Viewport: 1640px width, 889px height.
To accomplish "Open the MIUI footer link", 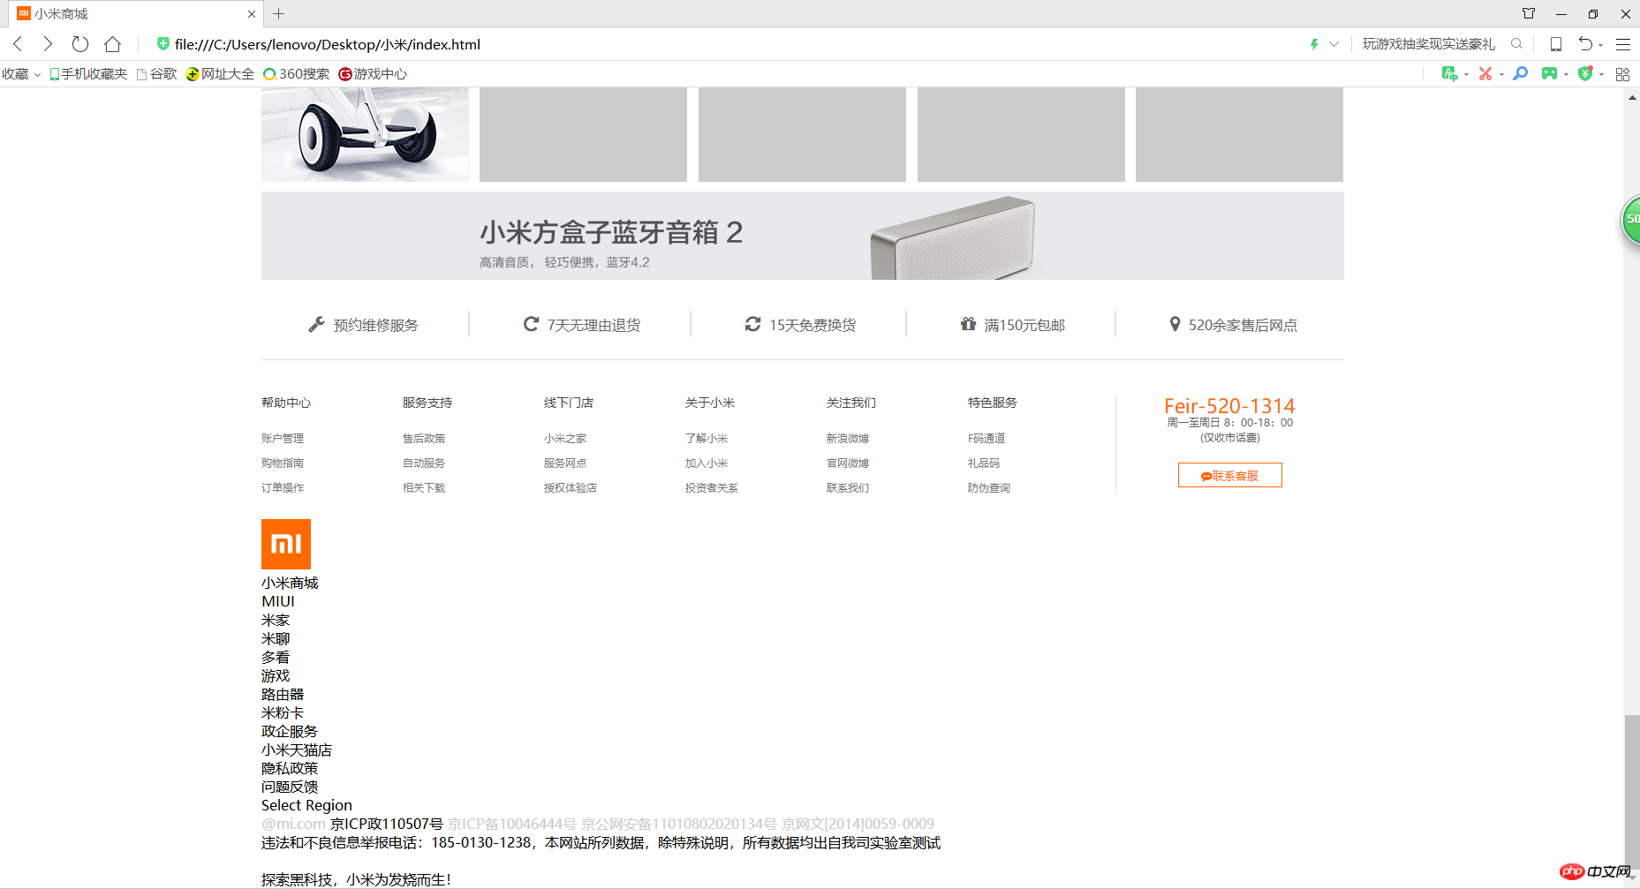I will (x=278, y=601).
